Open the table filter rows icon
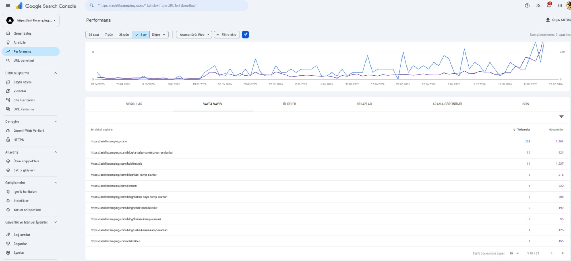This screenshot has width=571, height=261. 561,117
